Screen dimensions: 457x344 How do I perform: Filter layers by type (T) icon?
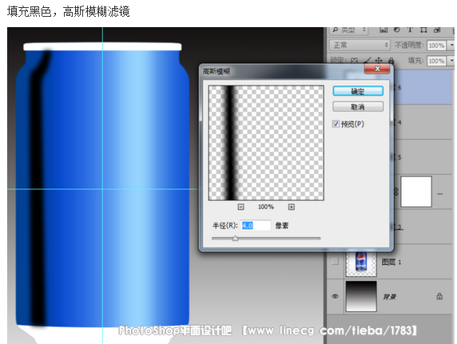(410, 30)
